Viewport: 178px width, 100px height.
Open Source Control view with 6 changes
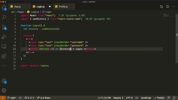point(4,27)
